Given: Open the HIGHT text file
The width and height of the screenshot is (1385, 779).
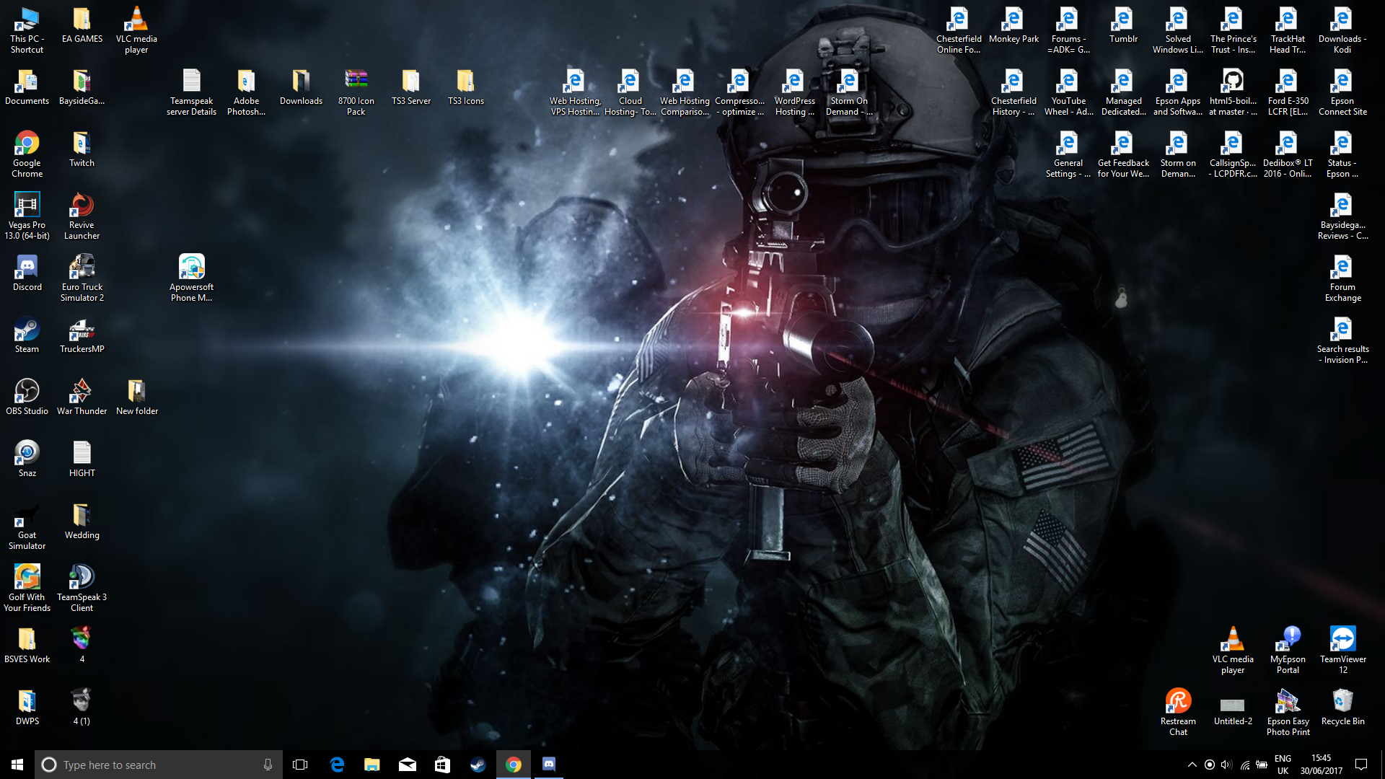Looking at the screenshot, I should (82, 459).
